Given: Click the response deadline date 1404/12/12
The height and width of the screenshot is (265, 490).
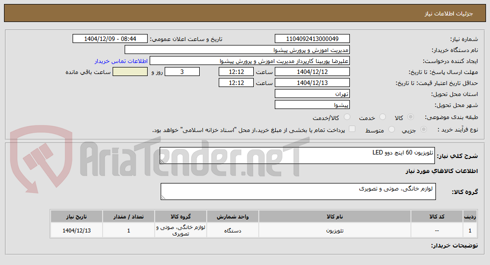Looking at the screenshot, I should tap(312, 72).
